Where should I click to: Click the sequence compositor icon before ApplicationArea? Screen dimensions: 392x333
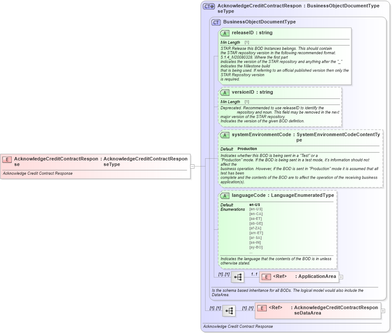pos(238,277)
